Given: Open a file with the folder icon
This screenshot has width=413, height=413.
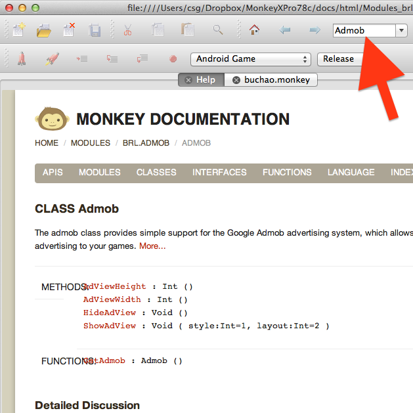Looking at the screenshot, I should coord(44,30).
